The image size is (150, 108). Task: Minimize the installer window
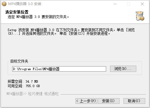[x=115, y=4]
